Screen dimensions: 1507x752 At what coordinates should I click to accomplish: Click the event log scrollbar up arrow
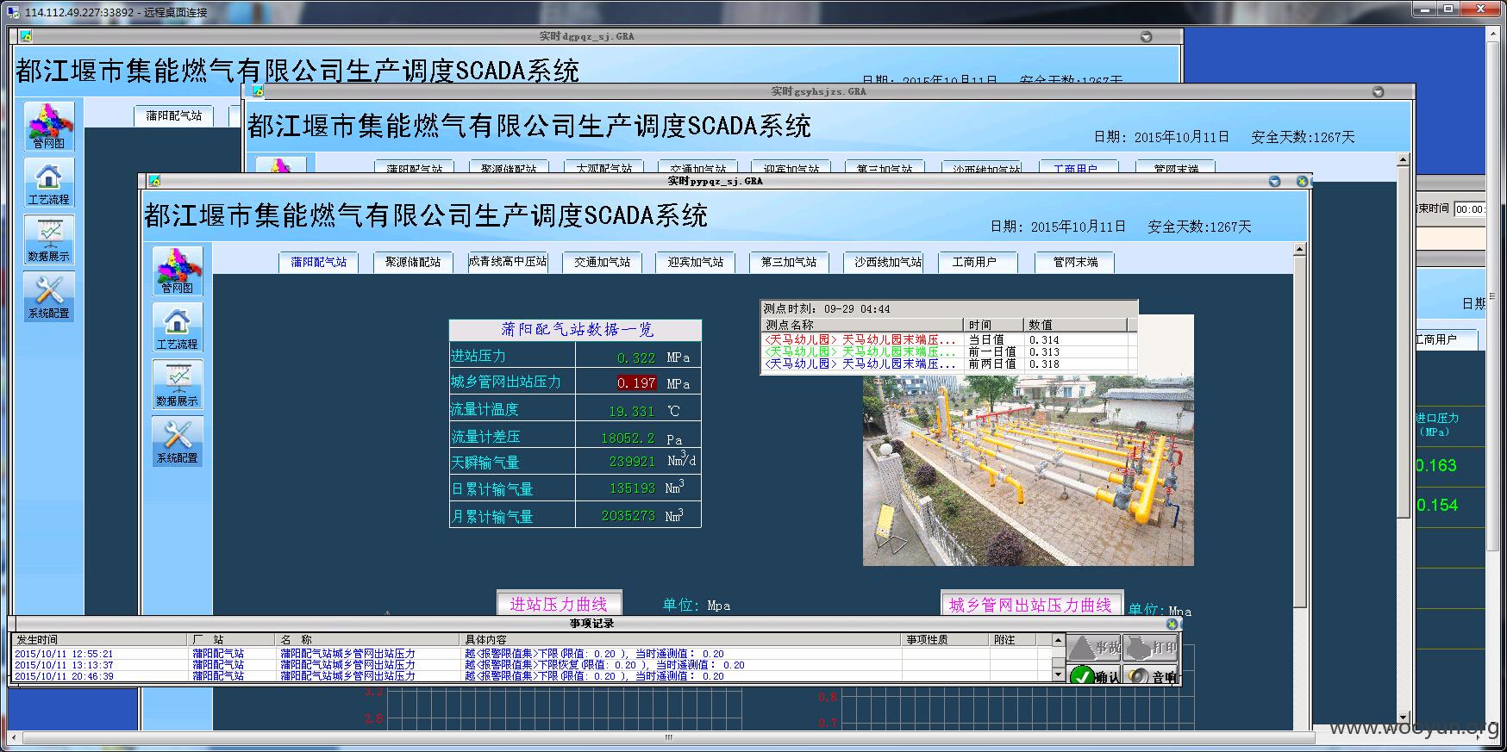tap(1059, 640)
